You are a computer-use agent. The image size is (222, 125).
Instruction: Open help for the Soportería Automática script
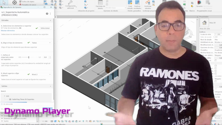point(47,14)
